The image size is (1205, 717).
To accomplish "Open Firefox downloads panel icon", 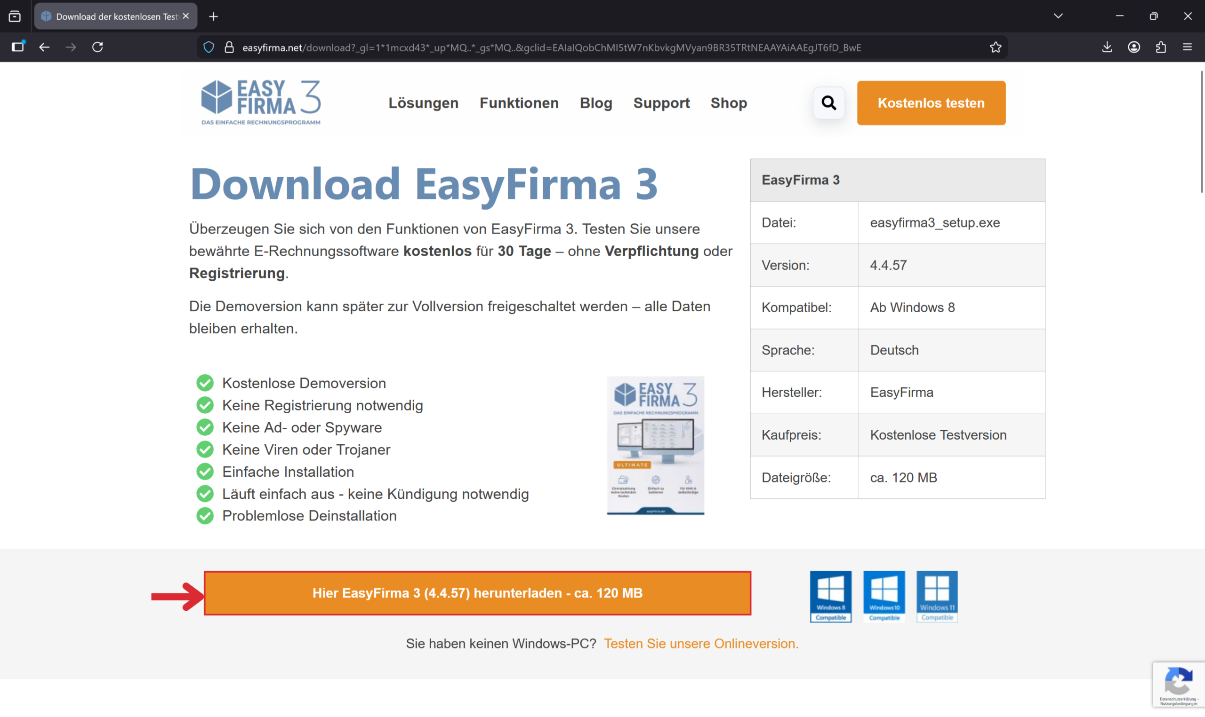I will pos(1107,47).
